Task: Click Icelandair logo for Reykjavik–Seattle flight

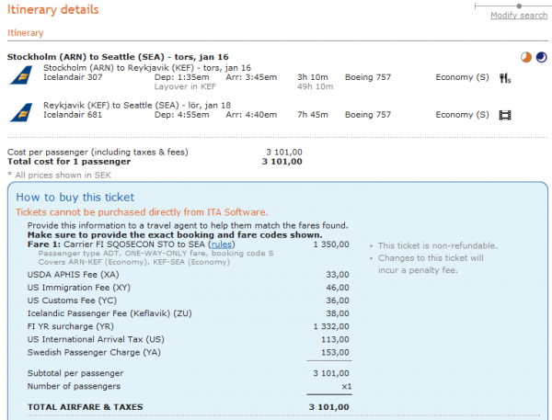Action: 18,111
